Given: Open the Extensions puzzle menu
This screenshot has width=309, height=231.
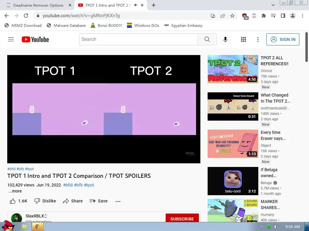Looking at the screenshot, I should coord(263,16).
